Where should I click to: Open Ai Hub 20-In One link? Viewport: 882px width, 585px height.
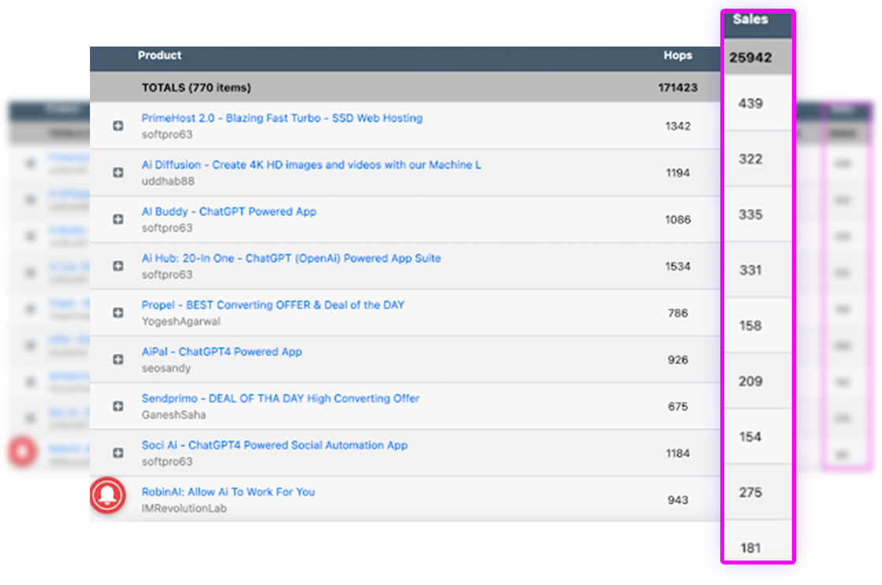pyautogui.click(x=291, y=258)
